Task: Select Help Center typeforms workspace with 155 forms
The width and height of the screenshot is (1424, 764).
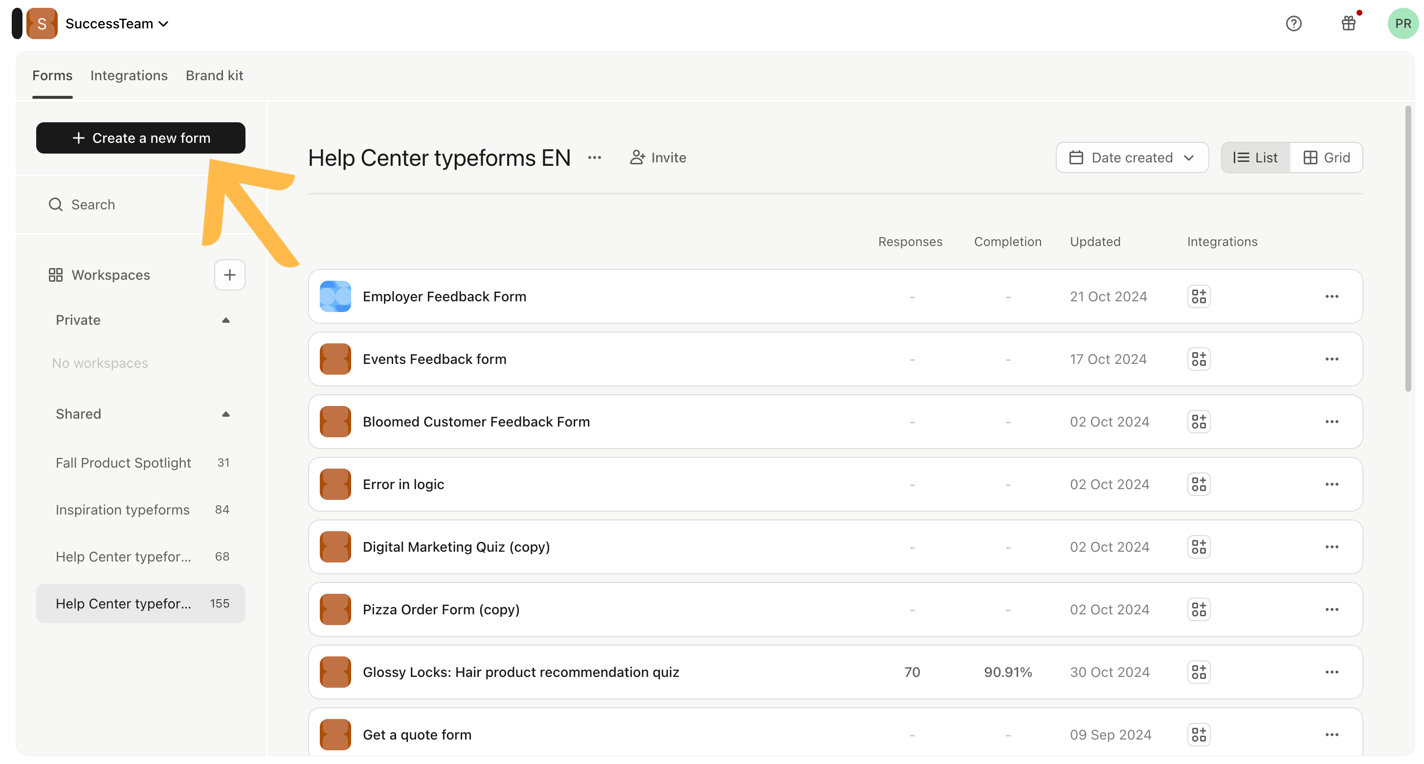Action: [141, 604]
